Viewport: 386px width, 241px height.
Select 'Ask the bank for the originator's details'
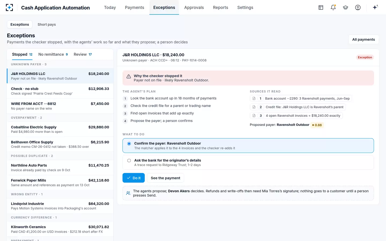pyautogui.click(x=248, y=163)
